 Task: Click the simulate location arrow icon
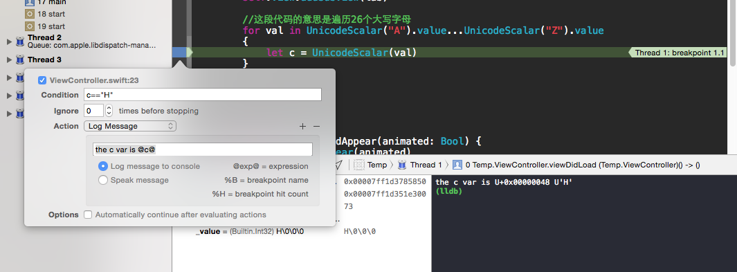[338, 165]
